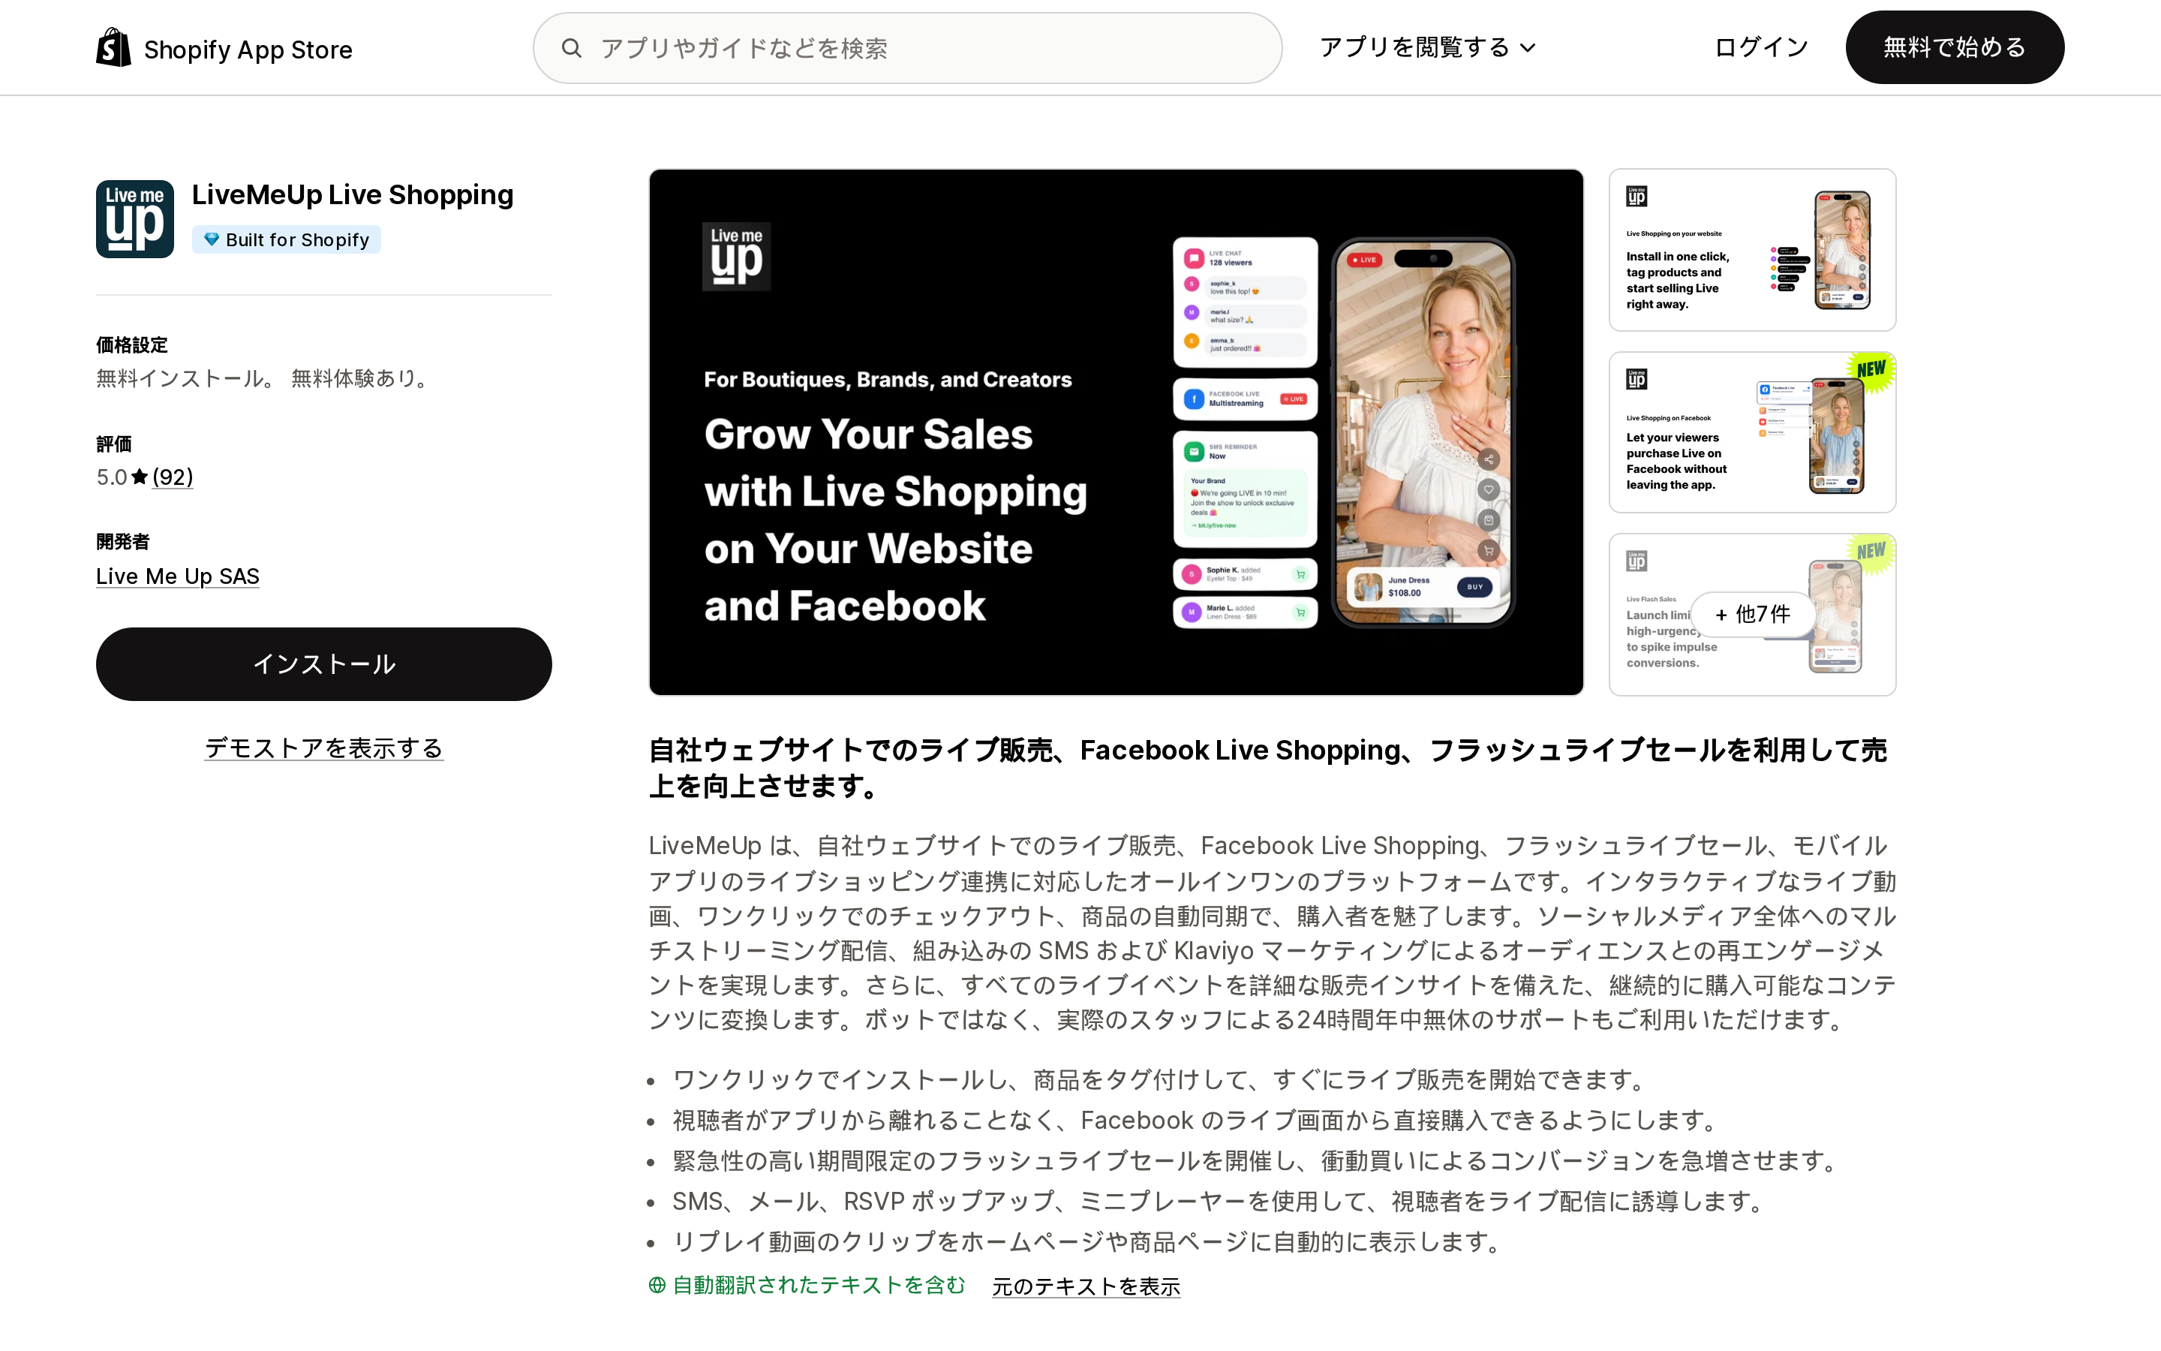Click the 無料インストール。無料体験あり。 text
The height and width of the screenshot is (1351, 2161).
click(x=264, y=379)
